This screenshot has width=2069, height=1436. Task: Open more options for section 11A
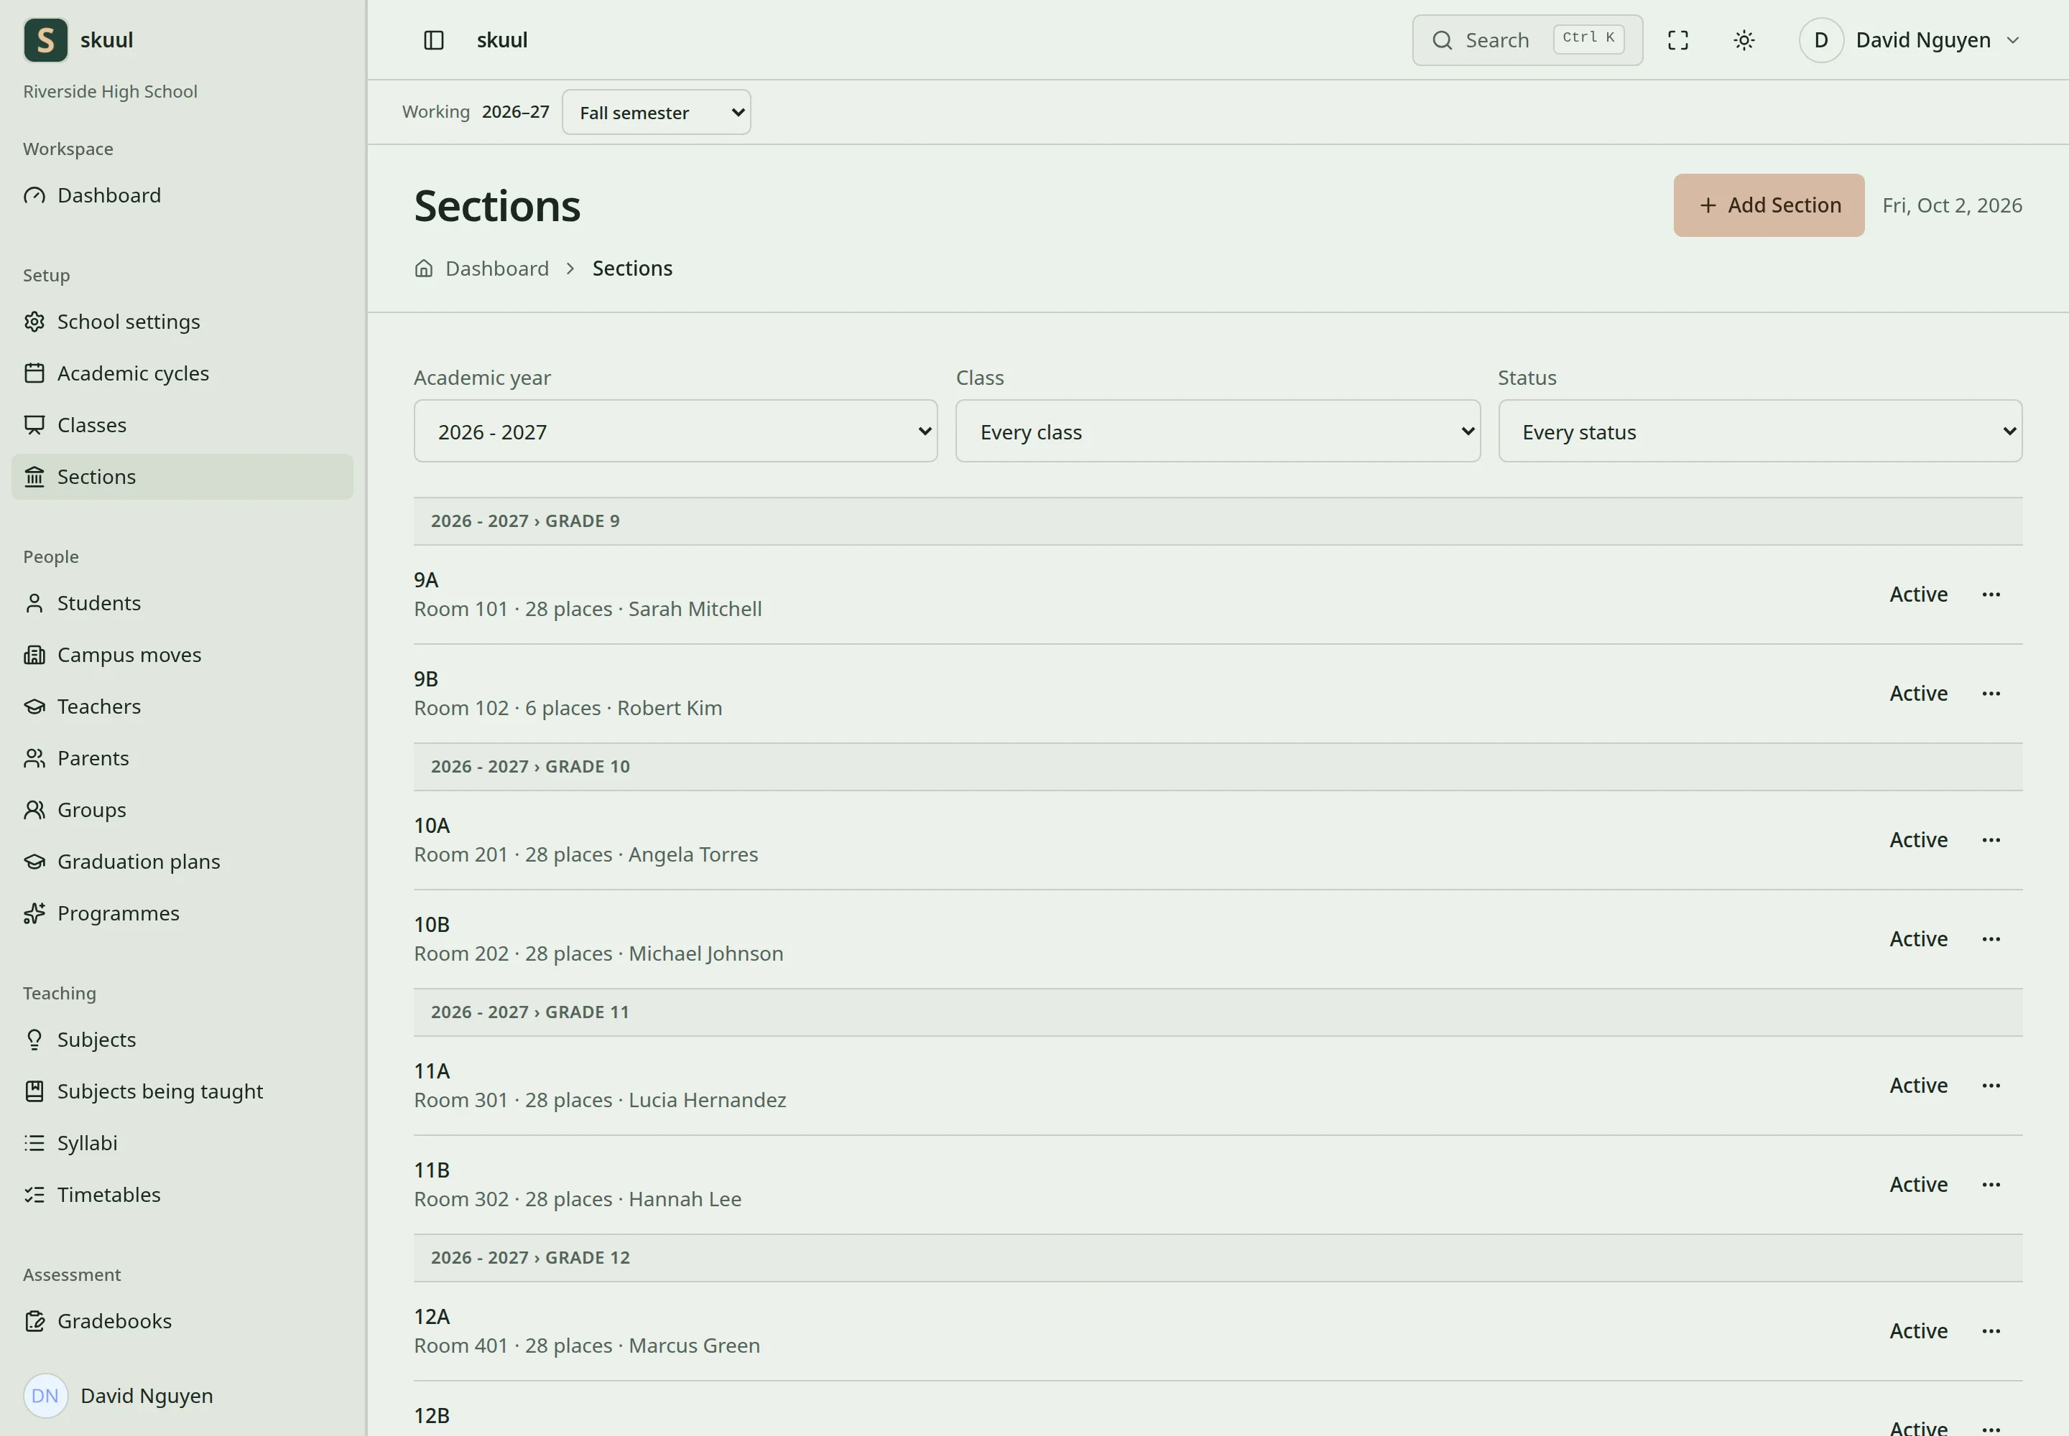click(1991, 1086)
